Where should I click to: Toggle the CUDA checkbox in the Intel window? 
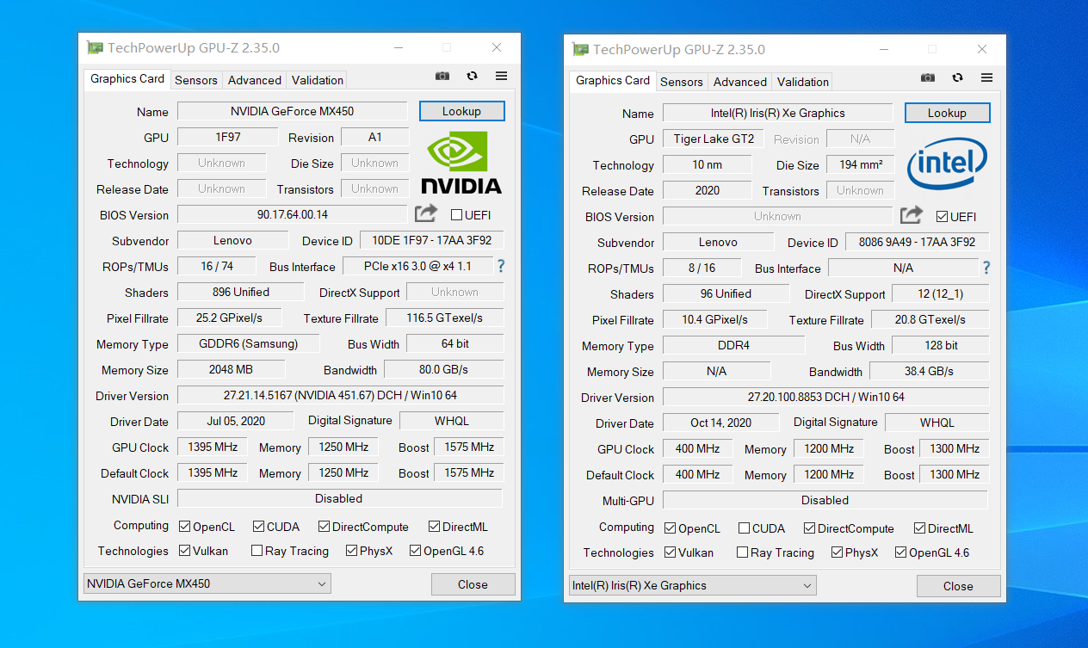tap(744, 528)
